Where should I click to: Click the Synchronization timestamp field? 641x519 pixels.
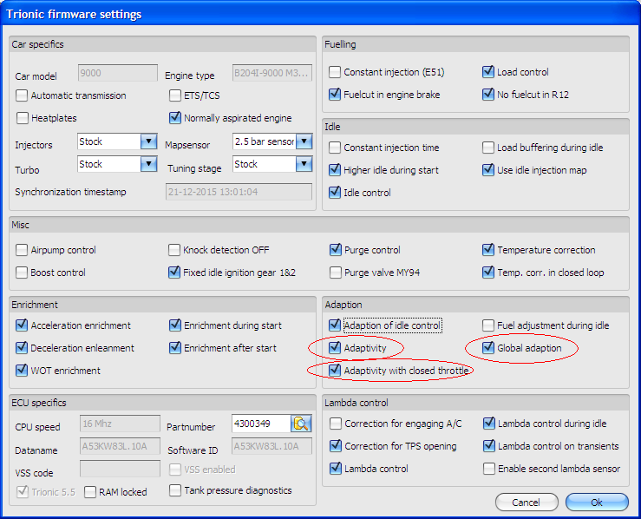pyautogui.click(x=239, y=192)
